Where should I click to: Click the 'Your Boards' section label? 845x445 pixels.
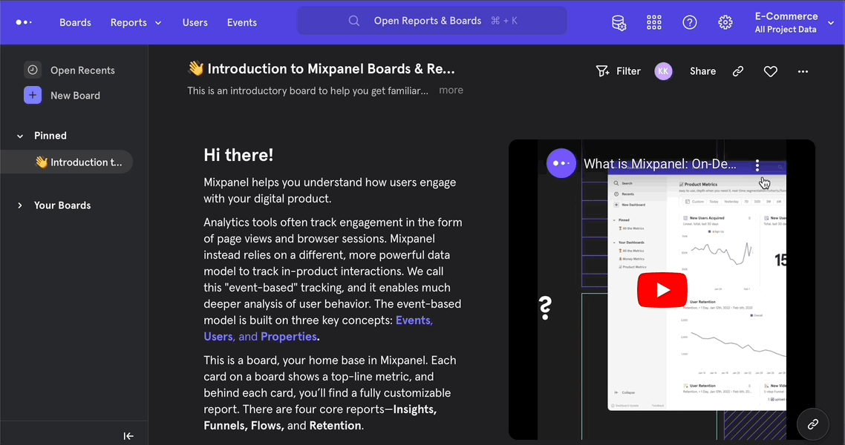point(62,205)
